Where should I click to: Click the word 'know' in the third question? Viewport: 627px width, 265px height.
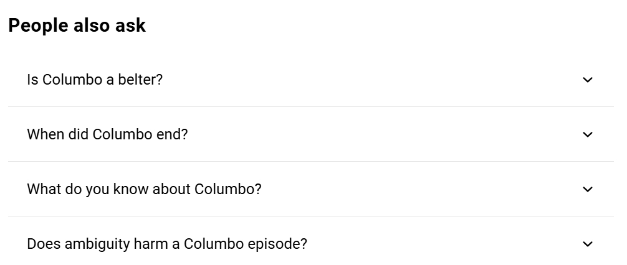pos(128,189)
